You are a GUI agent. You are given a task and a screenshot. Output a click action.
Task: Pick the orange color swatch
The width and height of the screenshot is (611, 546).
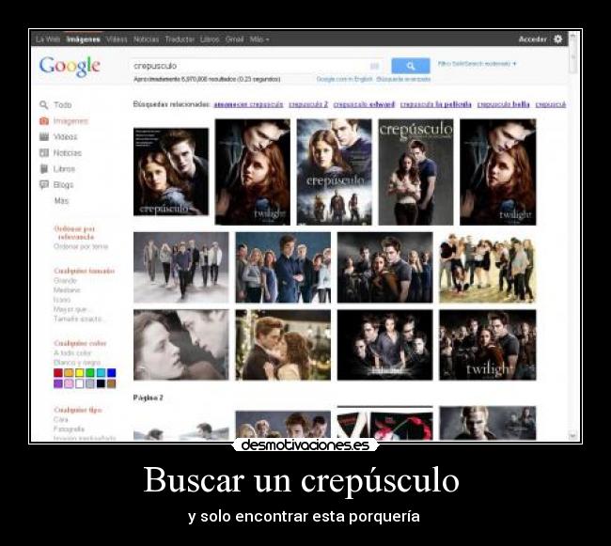point(69,373)
